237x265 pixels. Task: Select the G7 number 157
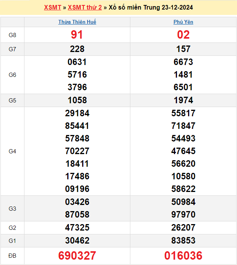(183, 49)
